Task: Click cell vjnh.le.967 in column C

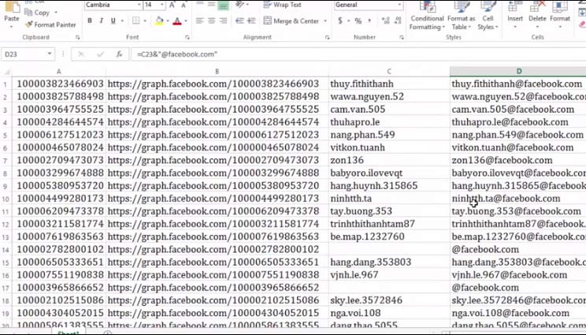Action: [x=389, y=275]
